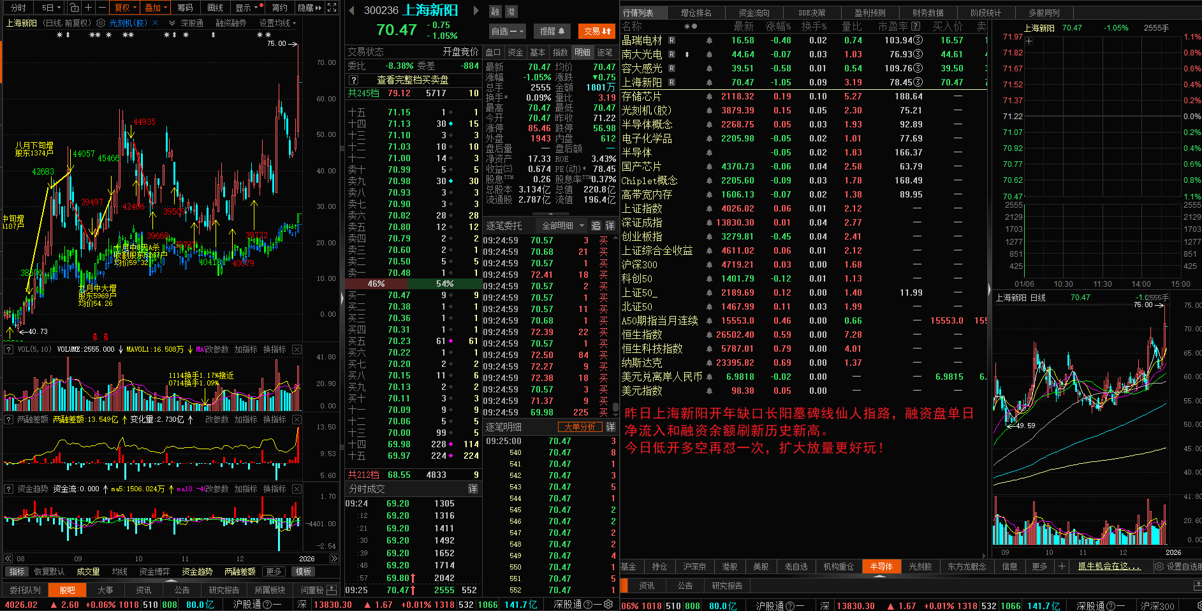
Task: Close the 两融差额 indicator panel
Action: tap(297, 419)
